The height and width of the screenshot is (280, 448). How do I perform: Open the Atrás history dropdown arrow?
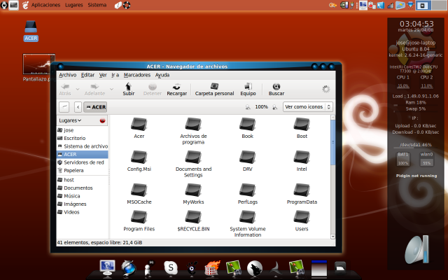[78, 89]
